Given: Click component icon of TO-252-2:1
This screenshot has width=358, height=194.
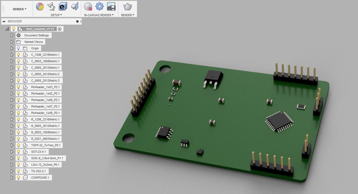Looking at the screenshot, I should click(x=25, y=171).
